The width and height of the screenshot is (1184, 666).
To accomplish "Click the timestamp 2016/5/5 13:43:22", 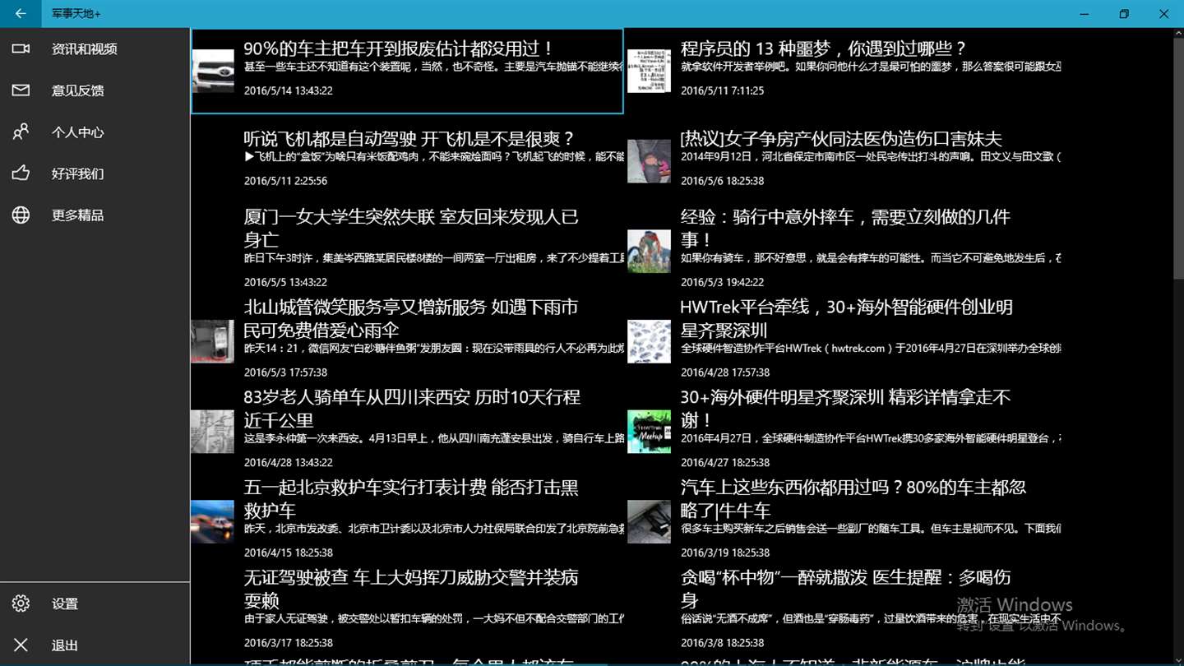I will coord(285,282).
